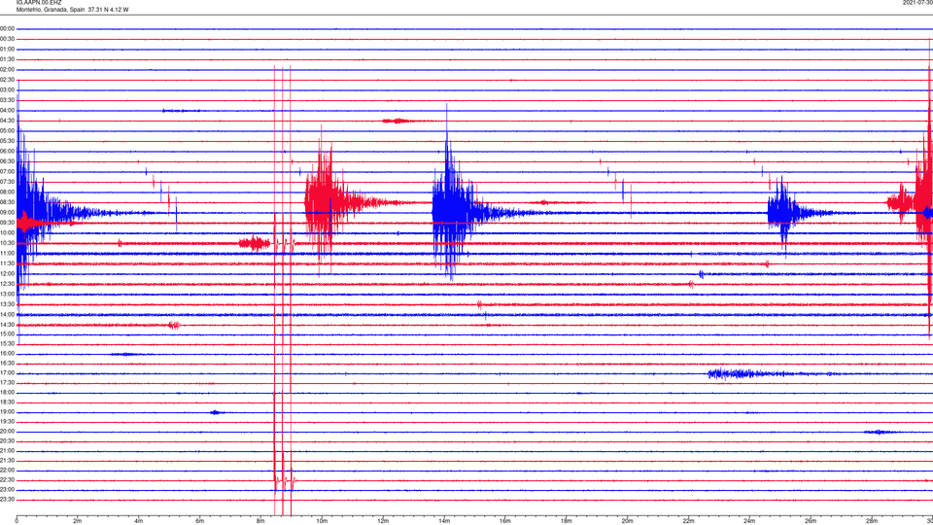Select the 06:00 trace time label
This screenshot has width=933, height=525.
point(7,152)
